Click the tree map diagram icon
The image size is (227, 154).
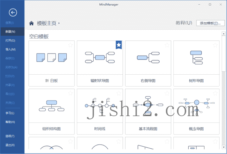click(196, 57)
